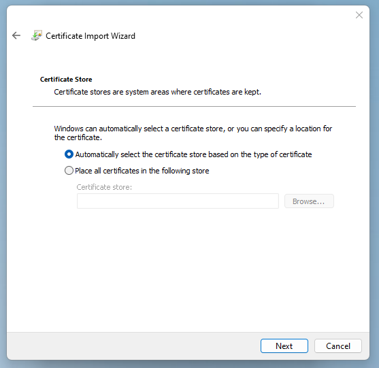Proceed with the Next button

point(284,346)
